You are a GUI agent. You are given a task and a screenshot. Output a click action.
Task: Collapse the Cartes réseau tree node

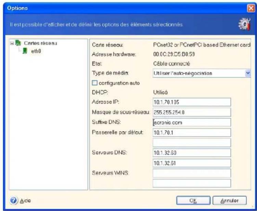point(12,43)
